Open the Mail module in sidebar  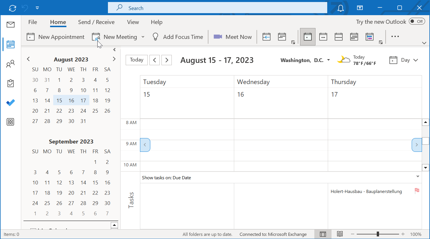[x=11, y=25]
